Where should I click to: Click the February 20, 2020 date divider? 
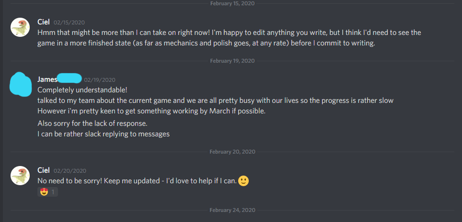pyautogui.click(x=232, y=152)
